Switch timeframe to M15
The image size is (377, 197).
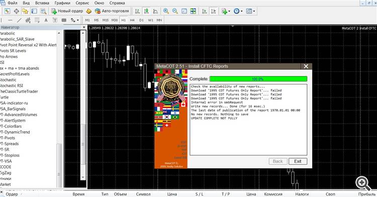tap(106, 20)
